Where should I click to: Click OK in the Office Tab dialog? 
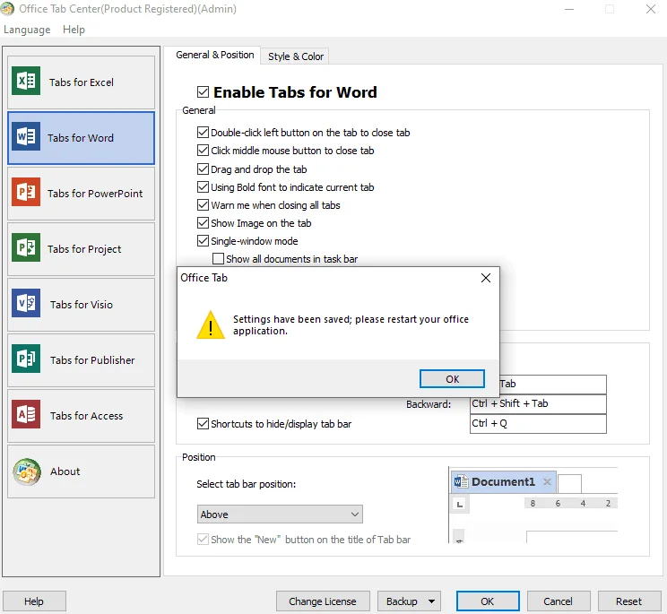click(452, 379)
